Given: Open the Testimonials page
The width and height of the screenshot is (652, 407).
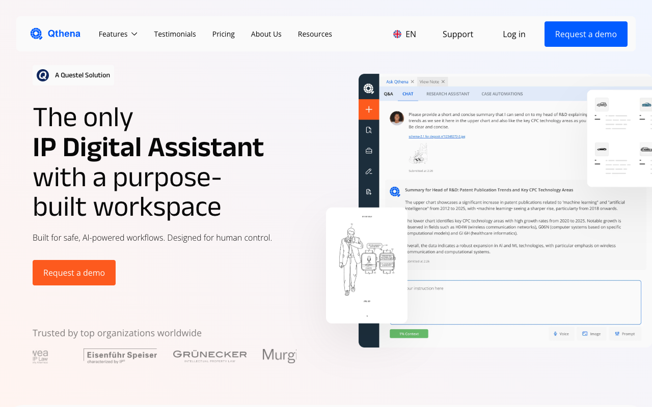Looking at the screenshot, I should 175,34.
